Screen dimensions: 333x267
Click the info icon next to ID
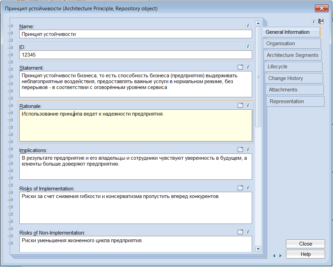point(248,47)
